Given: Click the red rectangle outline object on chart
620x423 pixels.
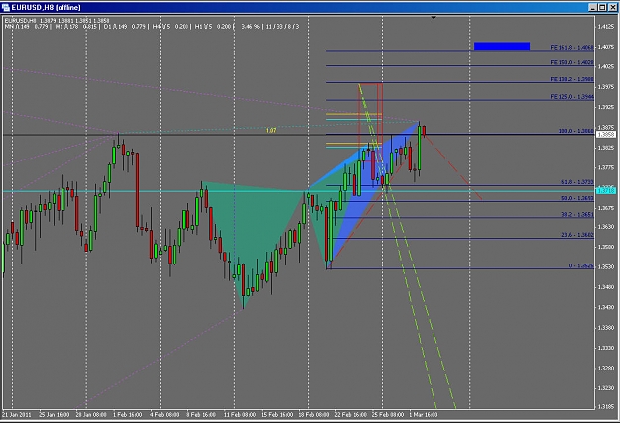Looking at the screenshot, I should 370,123.
